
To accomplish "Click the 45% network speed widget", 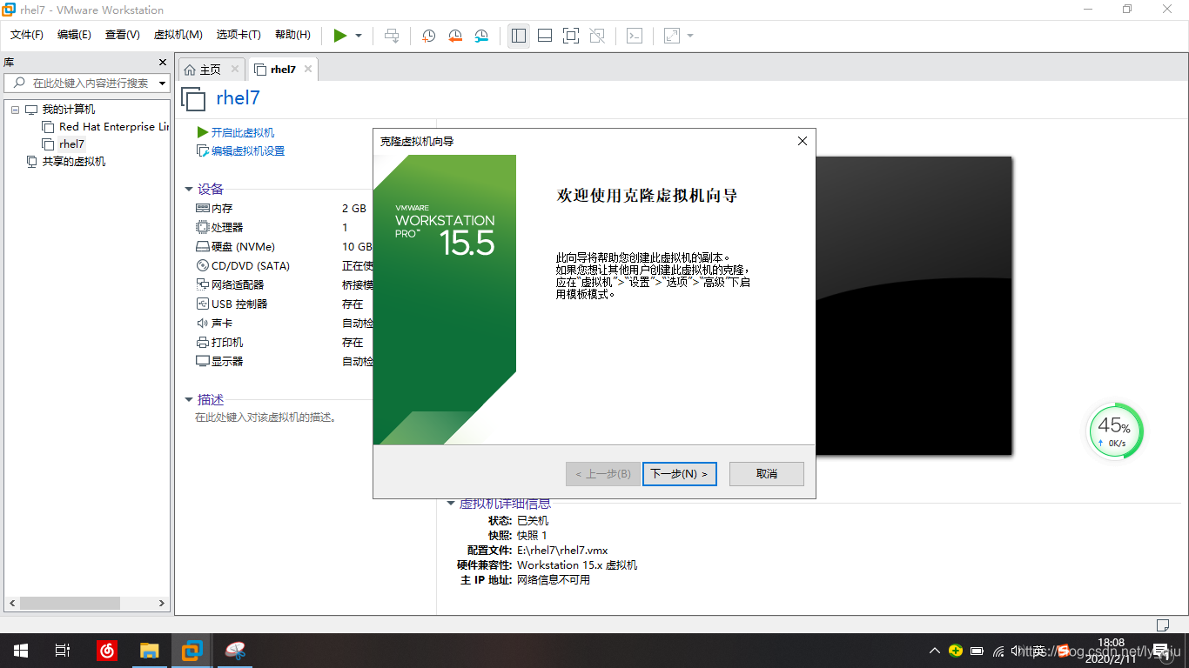I will coord(1115,431).
